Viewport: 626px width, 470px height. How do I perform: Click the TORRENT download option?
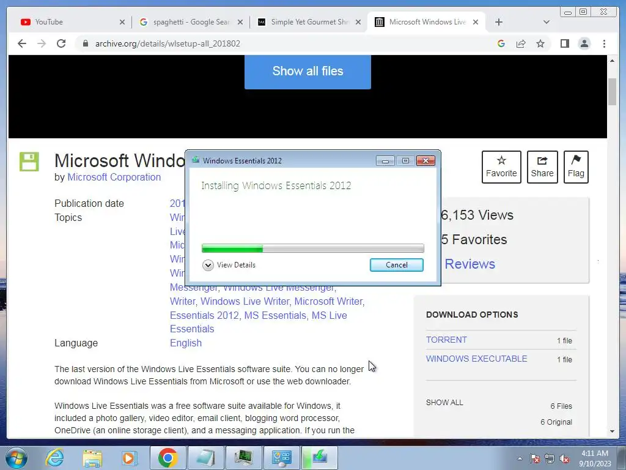pyautogui.click(x=446, y=340)
